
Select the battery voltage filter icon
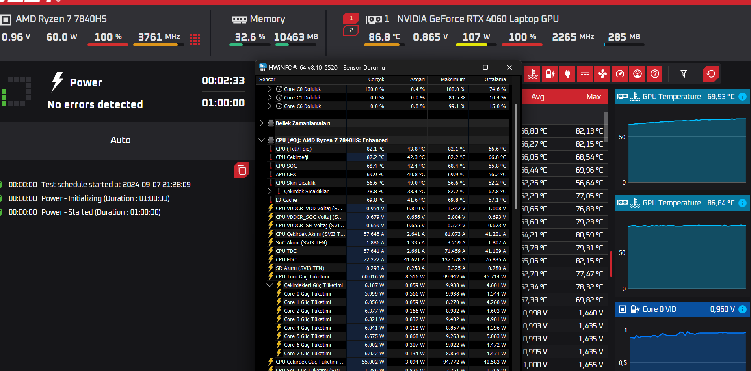point(550,74)
